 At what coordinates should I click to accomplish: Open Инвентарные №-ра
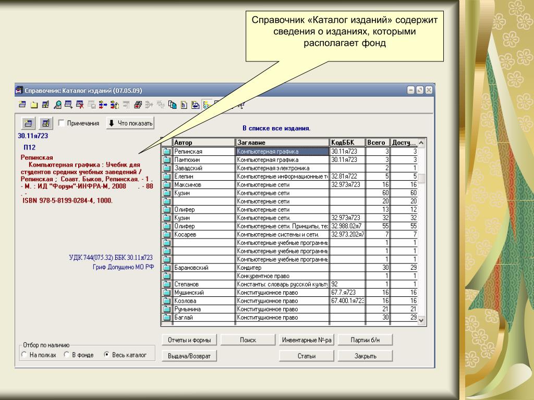point(307,340)
